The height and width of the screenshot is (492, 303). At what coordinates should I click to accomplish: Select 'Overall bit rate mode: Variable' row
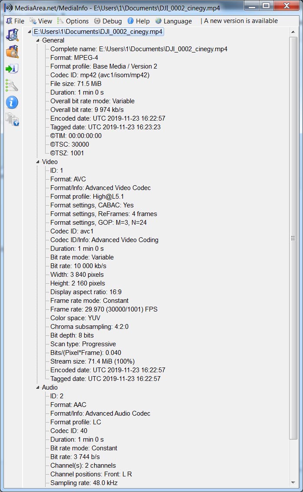click(x=92, y=101)
